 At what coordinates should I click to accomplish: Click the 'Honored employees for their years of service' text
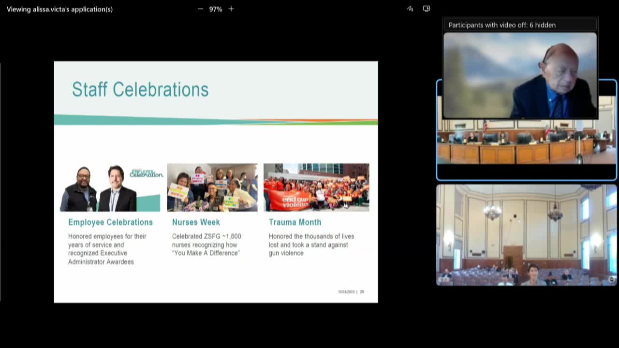pos(107,249)
